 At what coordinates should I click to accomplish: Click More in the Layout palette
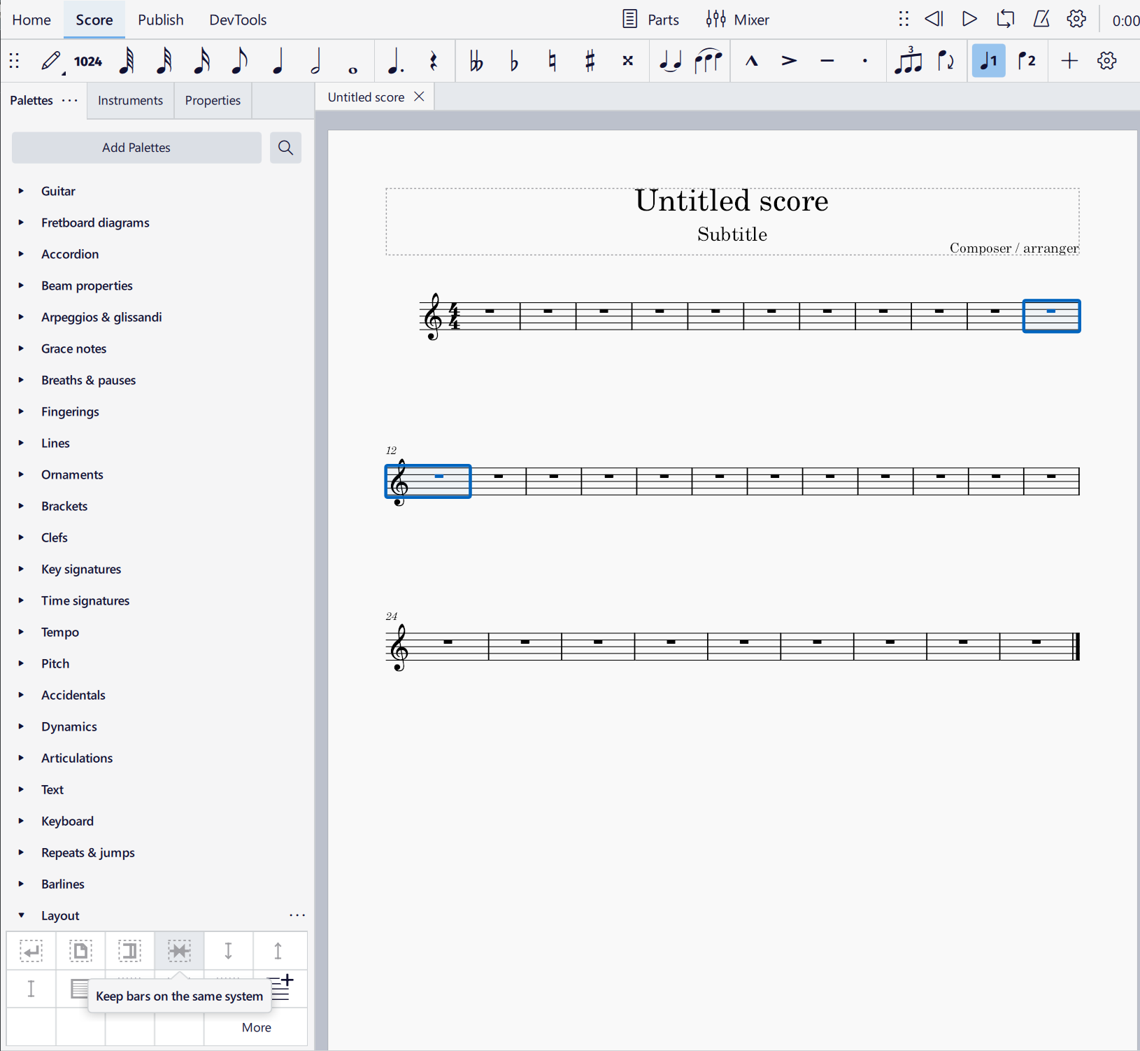[x=255, y=1027]
